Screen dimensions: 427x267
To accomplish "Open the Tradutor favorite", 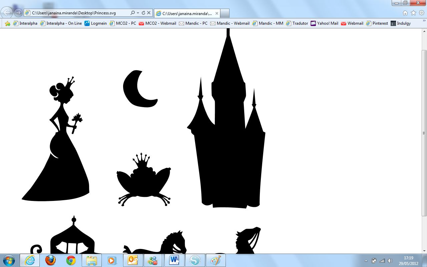I will 297,23.
